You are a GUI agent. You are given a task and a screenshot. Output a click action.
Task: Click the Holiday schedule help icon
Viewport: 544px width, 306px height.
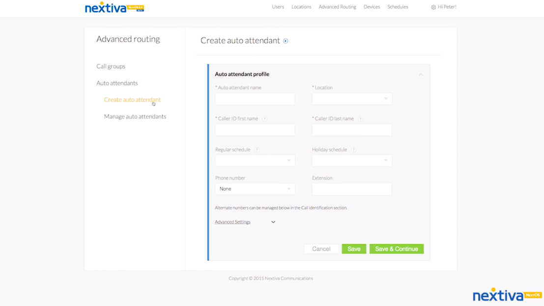[353, 149]
